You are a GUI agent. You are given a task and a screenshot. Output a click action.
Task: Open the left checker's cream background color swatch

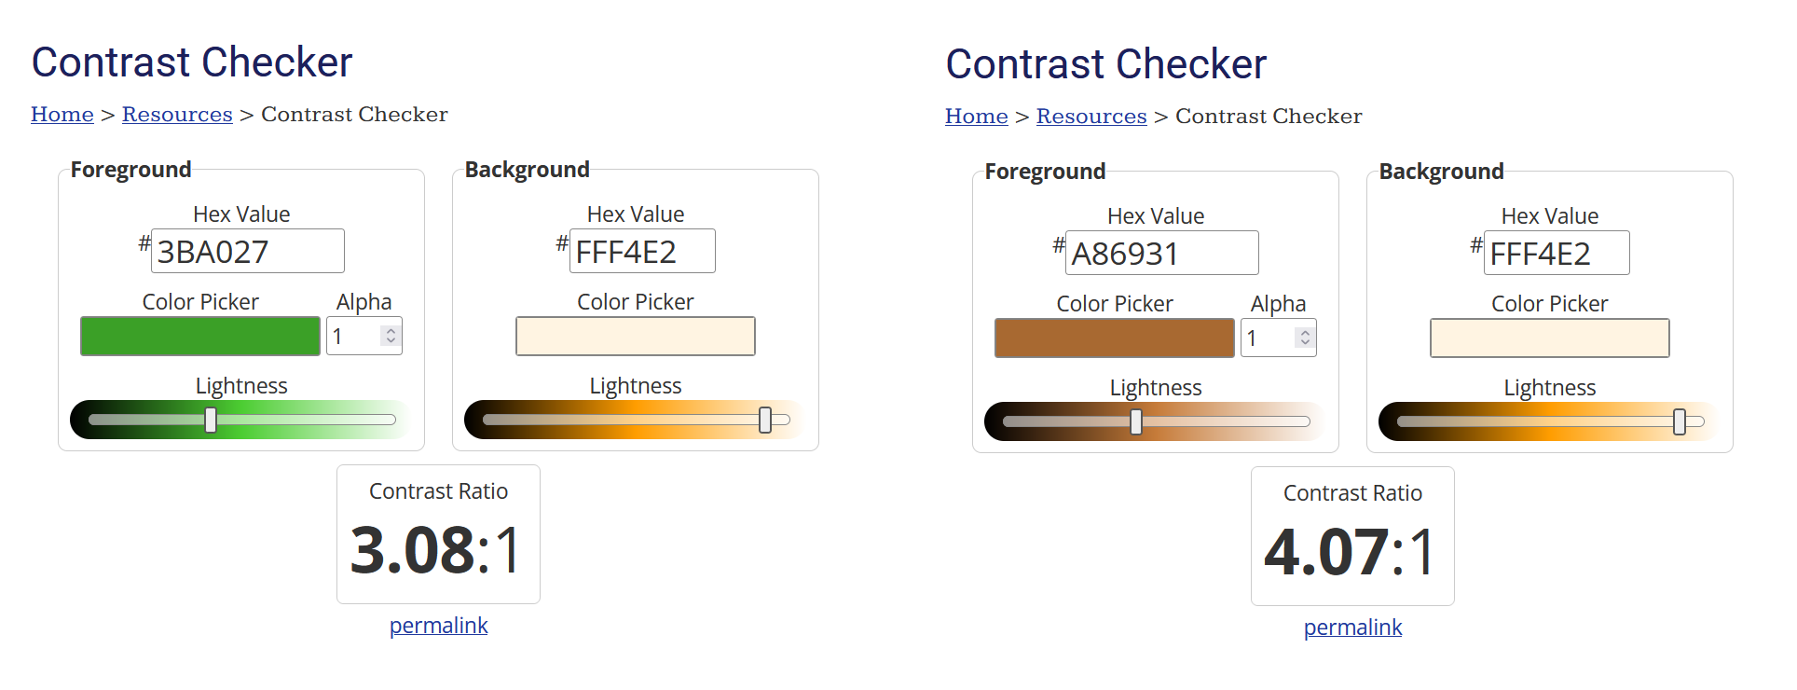click(x=636, y=336)
